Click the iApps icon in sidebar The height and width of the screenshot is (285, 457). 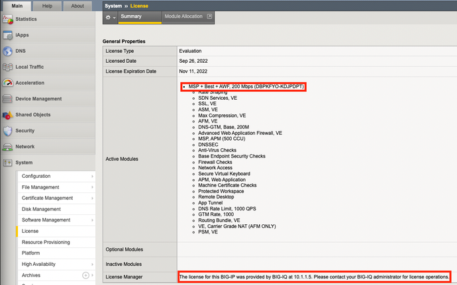click(x=8, y=35)
